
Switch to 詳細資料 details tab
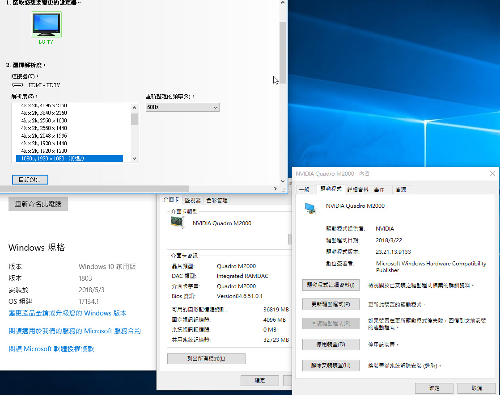[x=358, y=190]
